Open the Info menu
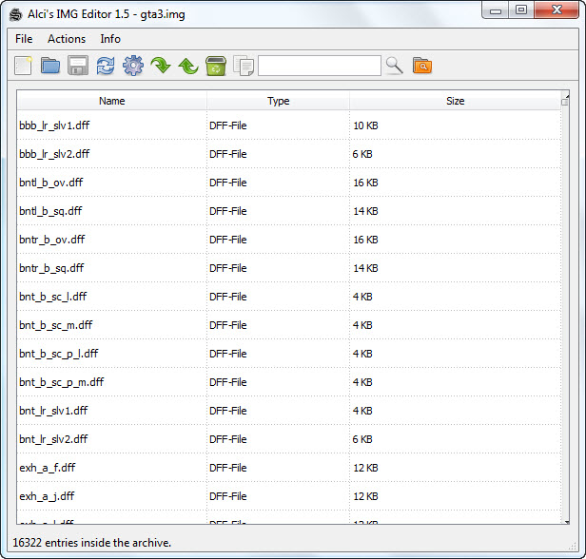This screenshot has width=586, height=559. [x=110, y=39]
